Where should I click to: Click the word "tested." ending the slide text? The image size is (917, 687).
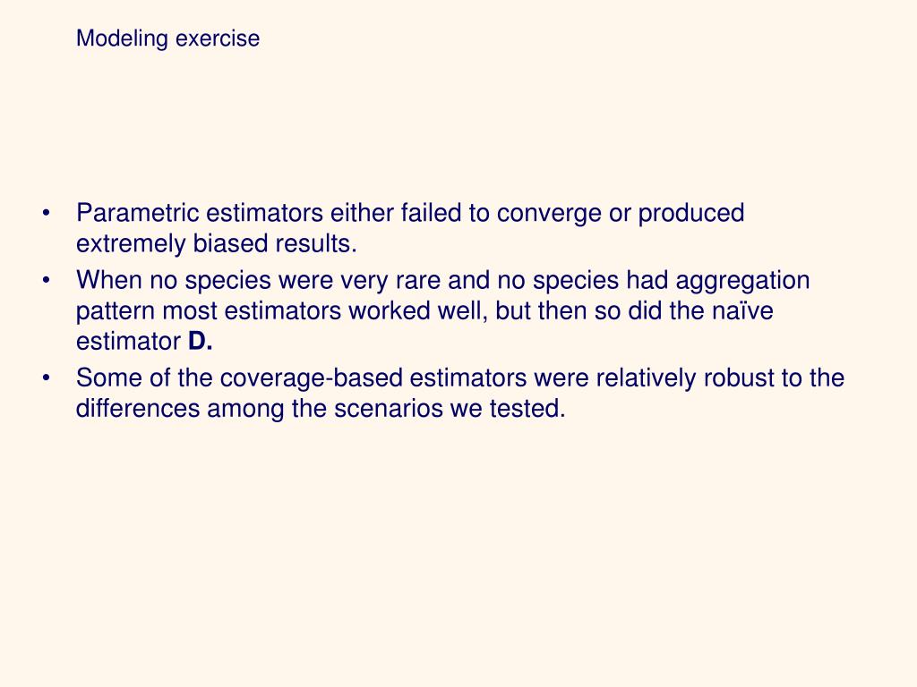[x=527, y=408]
